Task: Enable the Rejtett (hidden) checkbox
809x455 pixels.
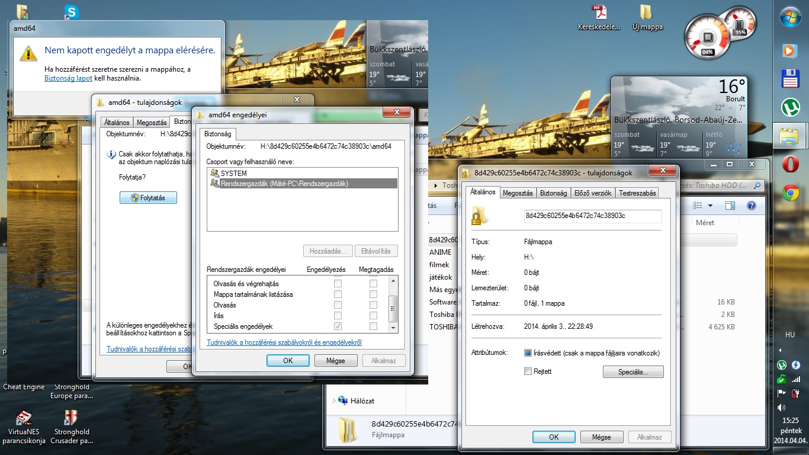Action: [x=528, y=371]
